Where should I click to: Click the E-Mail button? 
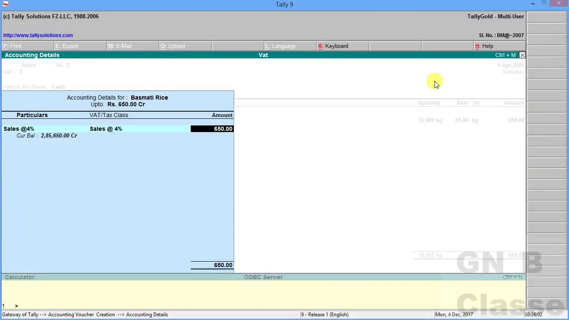point(132,46)
